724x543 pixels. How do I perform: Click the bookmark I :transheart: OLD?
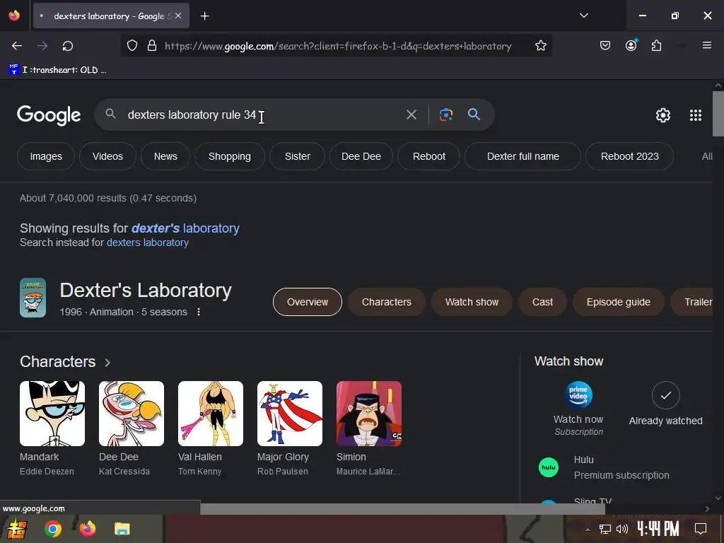[57, 70]
